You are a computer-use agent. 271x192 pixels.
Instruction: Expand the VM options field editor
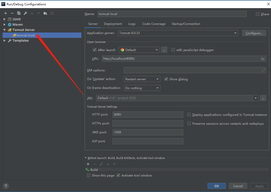(x=263, y=70)
